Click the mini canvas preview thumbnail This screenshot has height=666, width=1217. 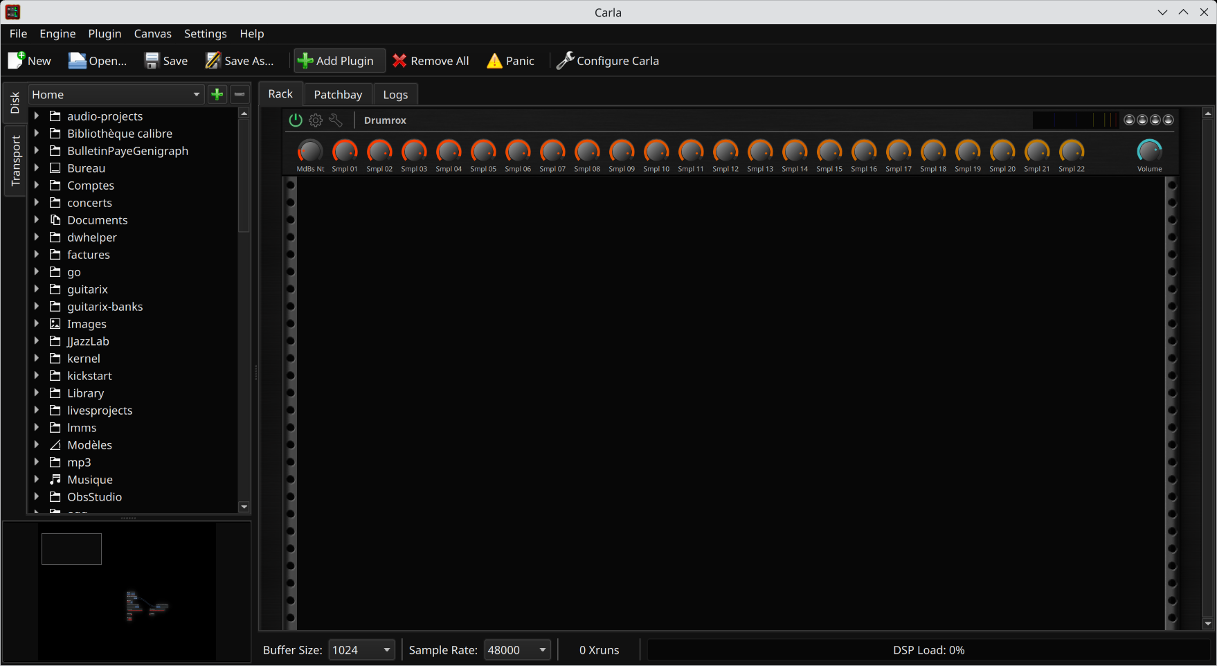point(126,592)
